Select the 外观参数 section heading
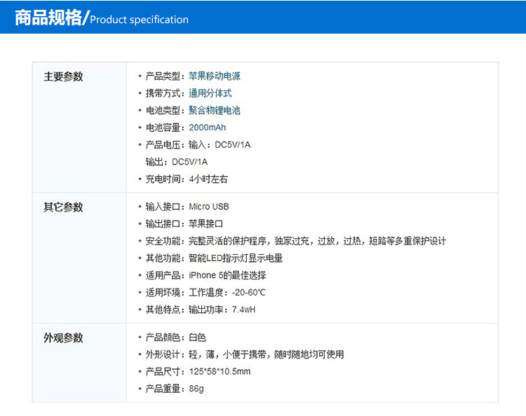Screen dimensions: 526x416 click(63, 338)
